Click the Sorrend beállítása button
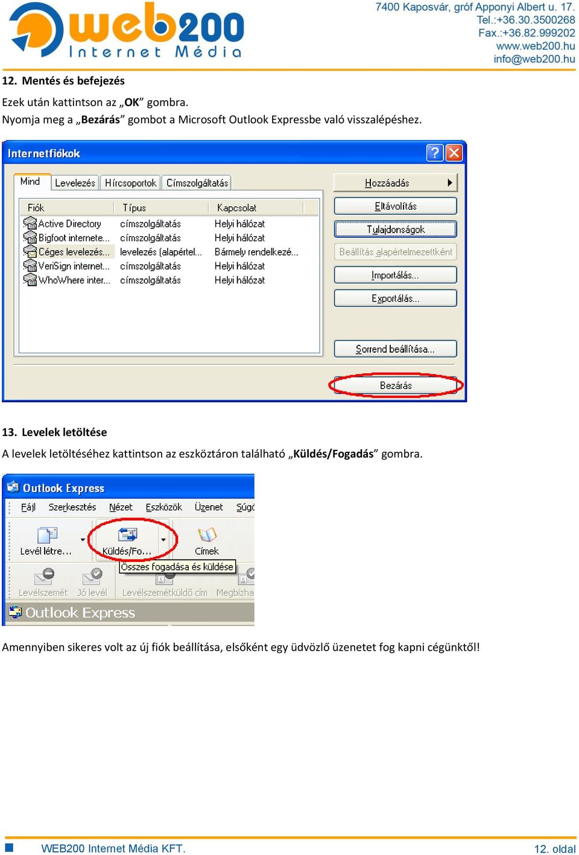 pos(396,349)
